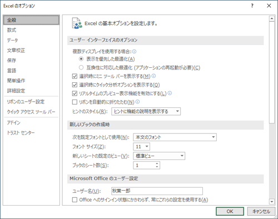Image resolution: width=278 pixels, height=219 pixels.
Task: Click info icon beside 複数ディスプレイを使用する場合
Action: (x=134, y=51)
